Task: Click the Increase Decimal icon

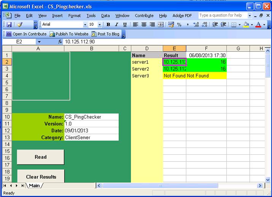Action: pyautogui.click(x=196, y=24)
